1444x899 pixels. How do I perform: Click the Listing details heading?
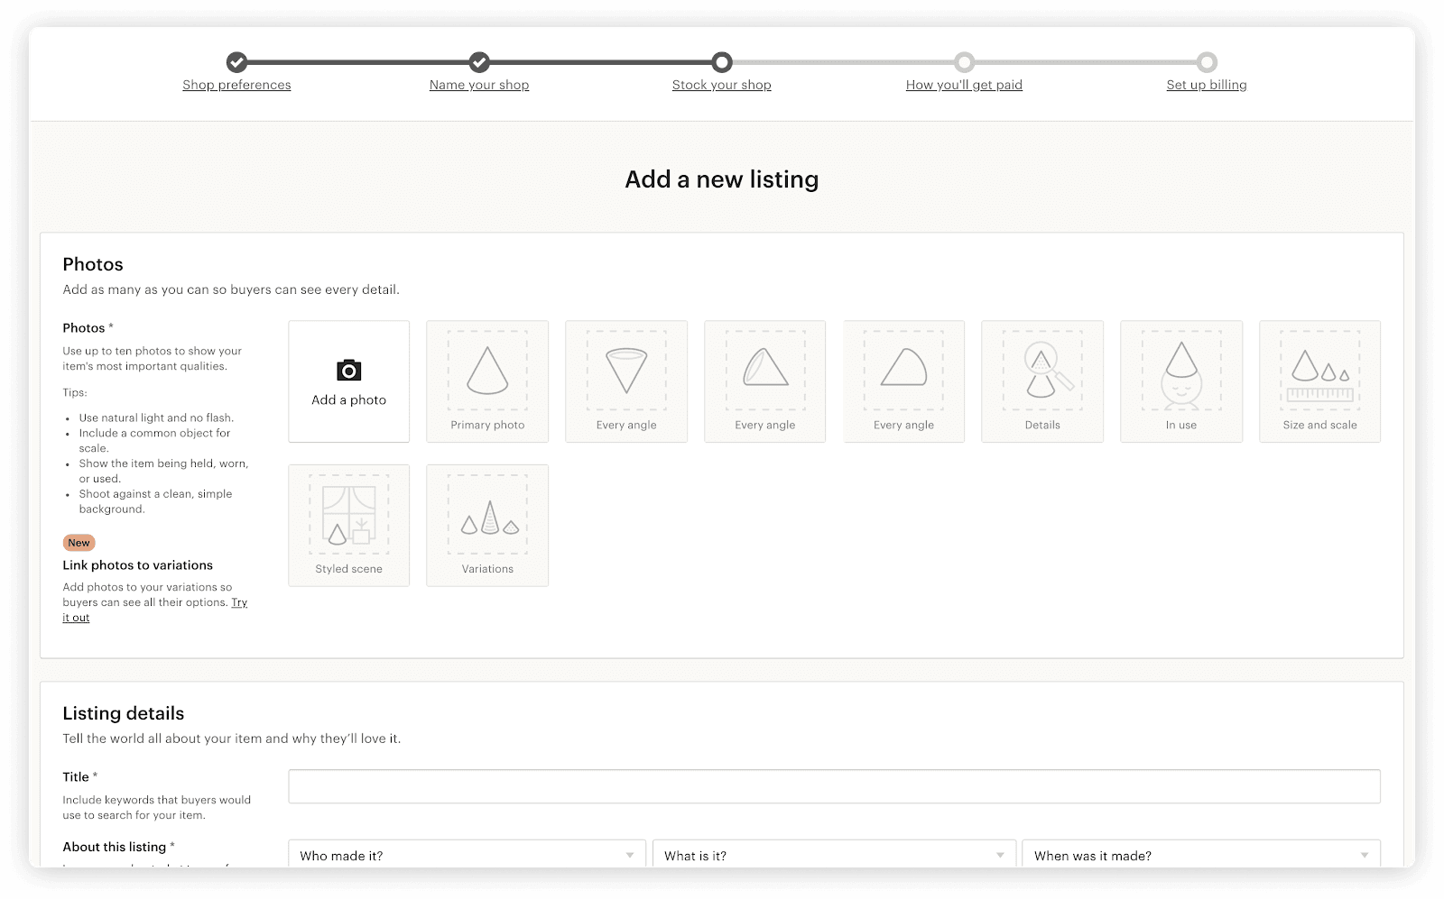click(x=124, y=713)
